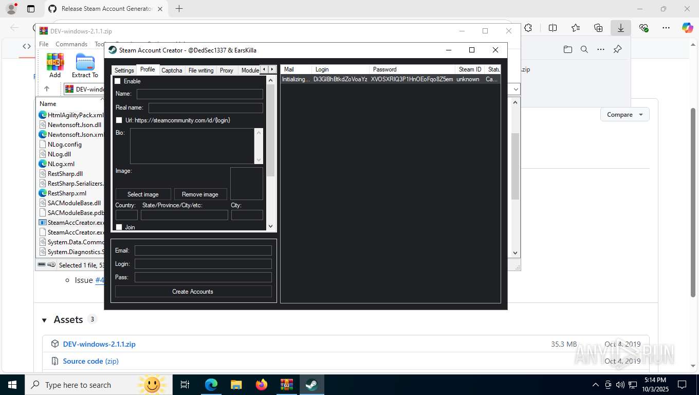This screenshot has height=395, width=699.
Task: Click the Bio text area
Action: (193, 146)
